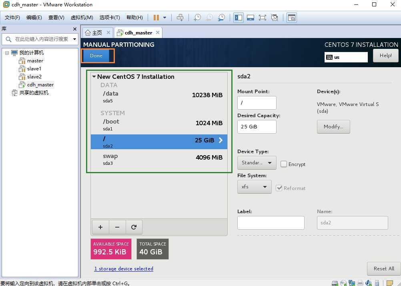Add a new mount point with plus button
The image size is (401, 286).
(100, 227)
